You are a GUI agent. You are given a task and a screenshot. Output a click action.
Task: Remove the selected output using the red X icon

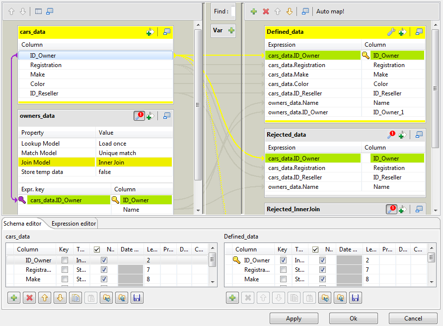pyautogui.click(x=265, y=11)
